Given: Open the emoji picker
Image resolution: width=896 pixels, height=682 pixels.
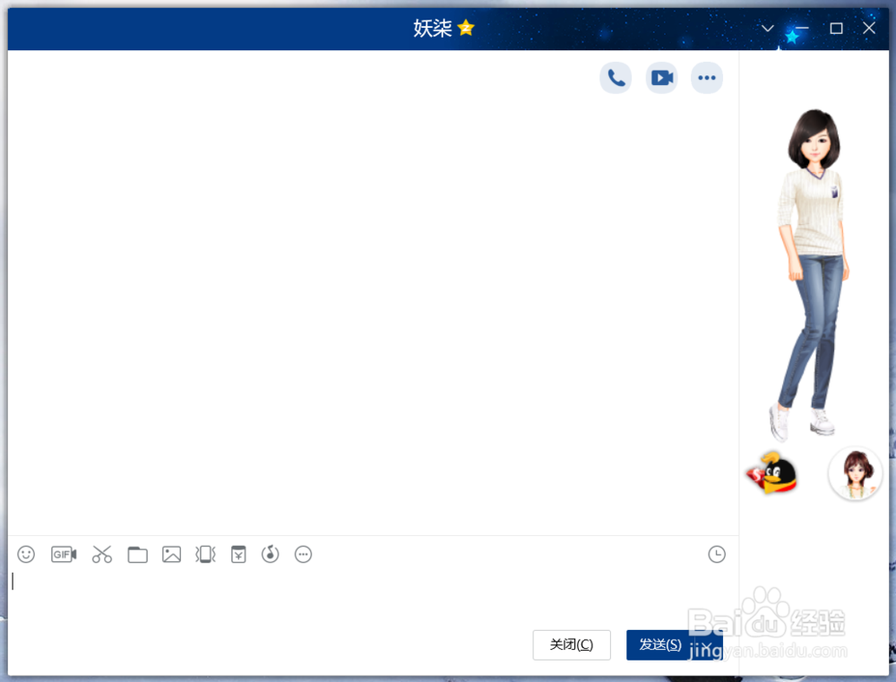Looking at the screenshot, I should 26,554.
